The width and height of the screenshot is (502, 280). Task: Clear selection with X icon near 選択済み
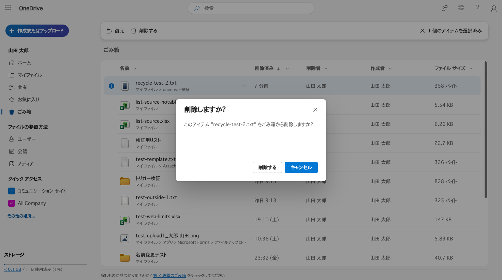[x=422, y=31]
